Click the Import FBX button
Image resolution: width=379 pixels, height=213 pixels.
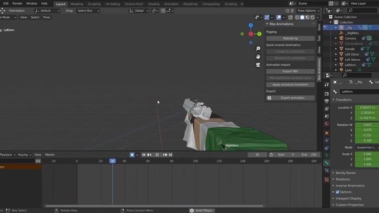point(290,72)
